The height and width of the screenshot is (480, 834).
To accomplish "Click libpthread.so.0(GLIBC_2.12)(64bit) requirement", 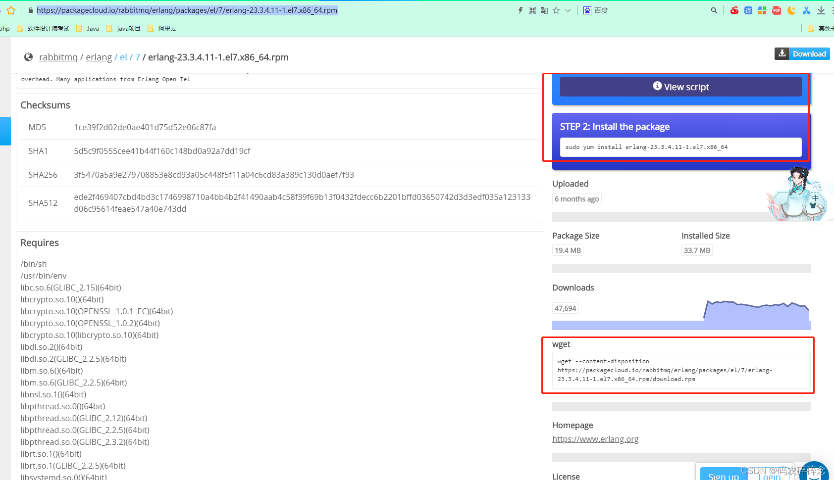I will 84,418.
